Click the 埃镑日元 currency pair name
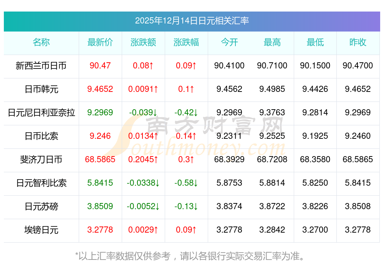The height and width of the screenshot is (268, 384). (x=41, y=230)
